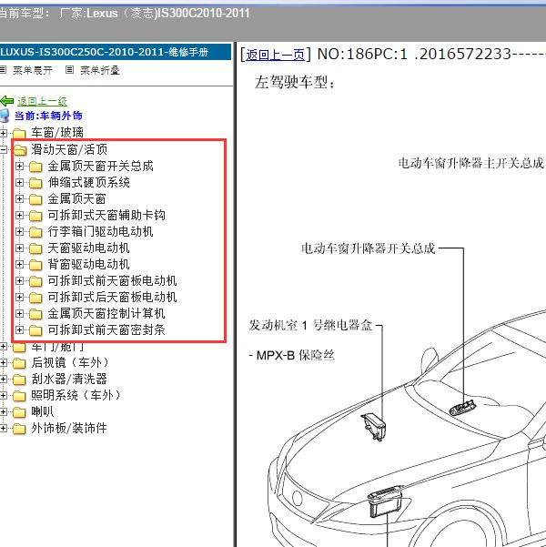Select the 车窗/玻璃 tree item
This screenshot has width=546, height=547.
(x=57, y=133)
